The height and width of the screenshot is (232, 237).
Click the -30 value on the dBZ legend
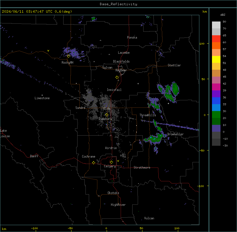[x=225, y=145]
